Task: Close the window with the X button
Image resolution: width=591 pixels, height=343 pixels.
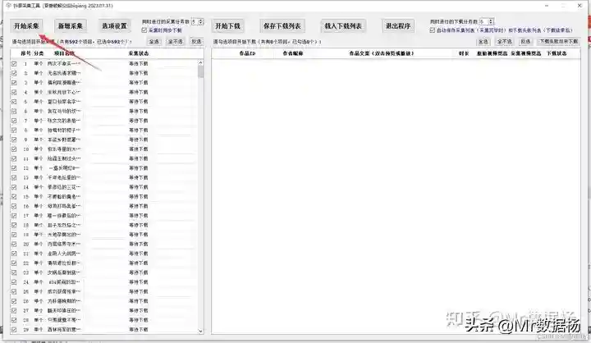Action: point(580,5)
